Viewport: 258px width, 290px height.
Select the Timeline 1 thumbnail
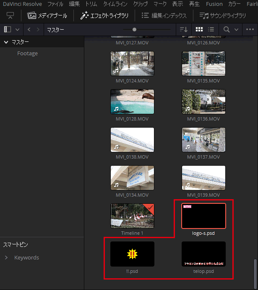pyautogui.click(x=132, y=216)
